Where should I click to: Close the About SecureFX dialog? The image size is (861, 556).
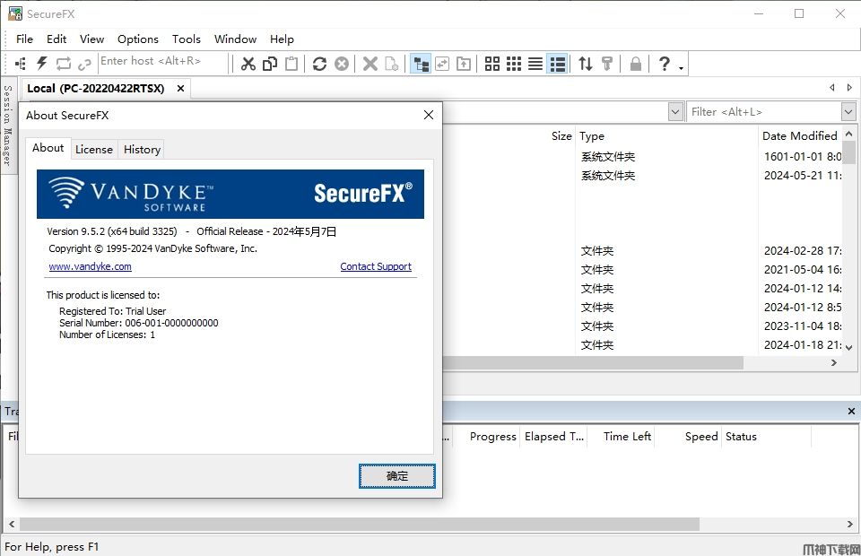pyautogui.click(x=429, y=115)
